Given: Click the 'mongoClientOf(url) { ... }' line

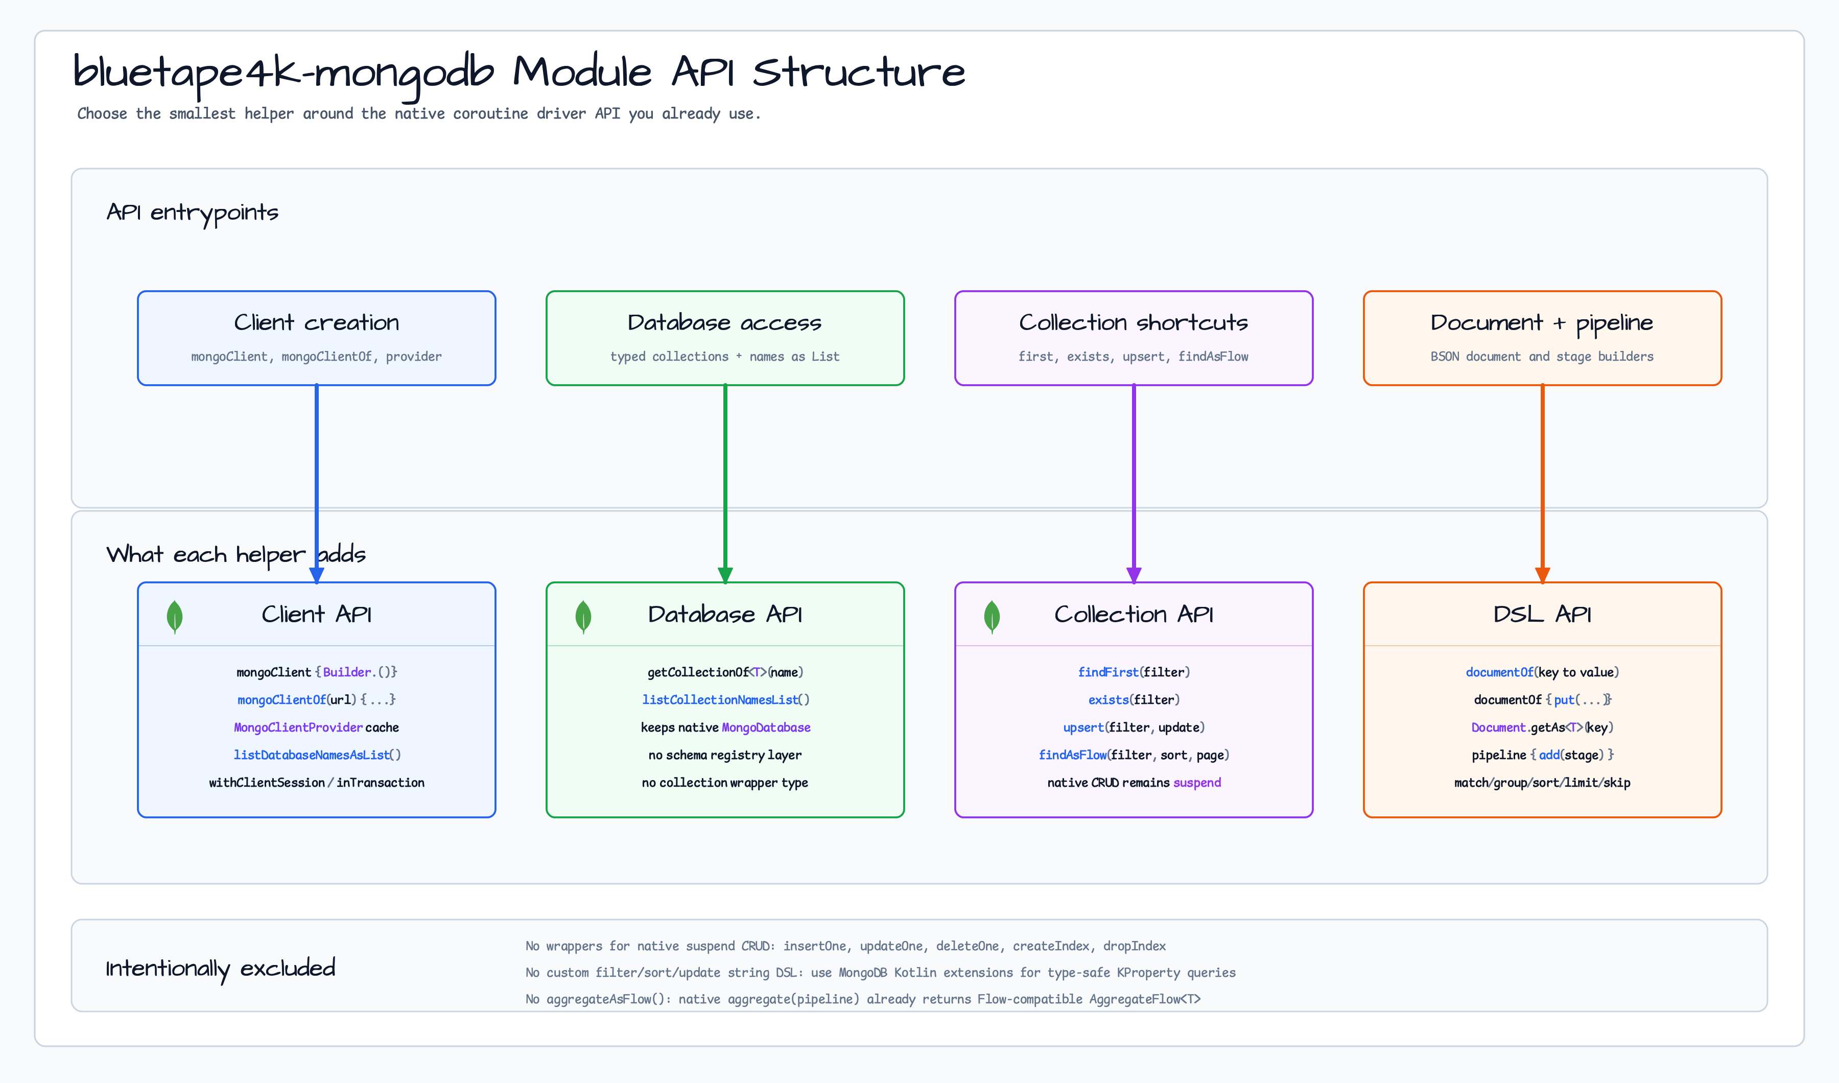Looking at the screenshot, I should pyautogui.click(x=317, y=700).
